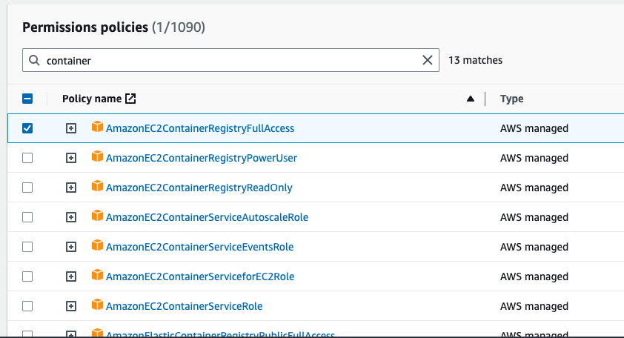The image size is (624, 338).
Task: Click AWS managed type for RegistryPowerUser row
Action: tap(534, 158)
